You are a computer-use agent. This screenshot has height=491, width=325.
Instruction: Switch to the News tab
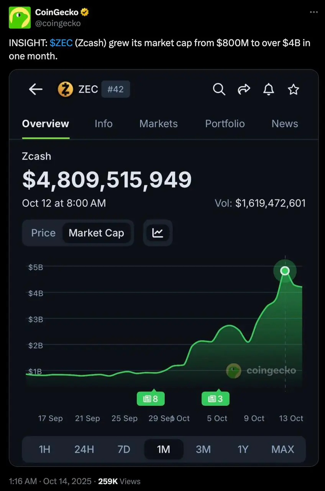[x=284, y=124]
